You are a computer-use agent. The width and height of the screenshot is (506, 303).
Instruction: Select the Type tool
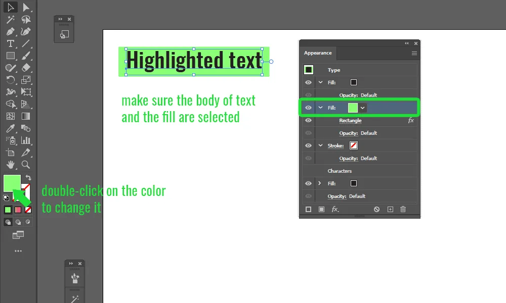coord(10,43)
